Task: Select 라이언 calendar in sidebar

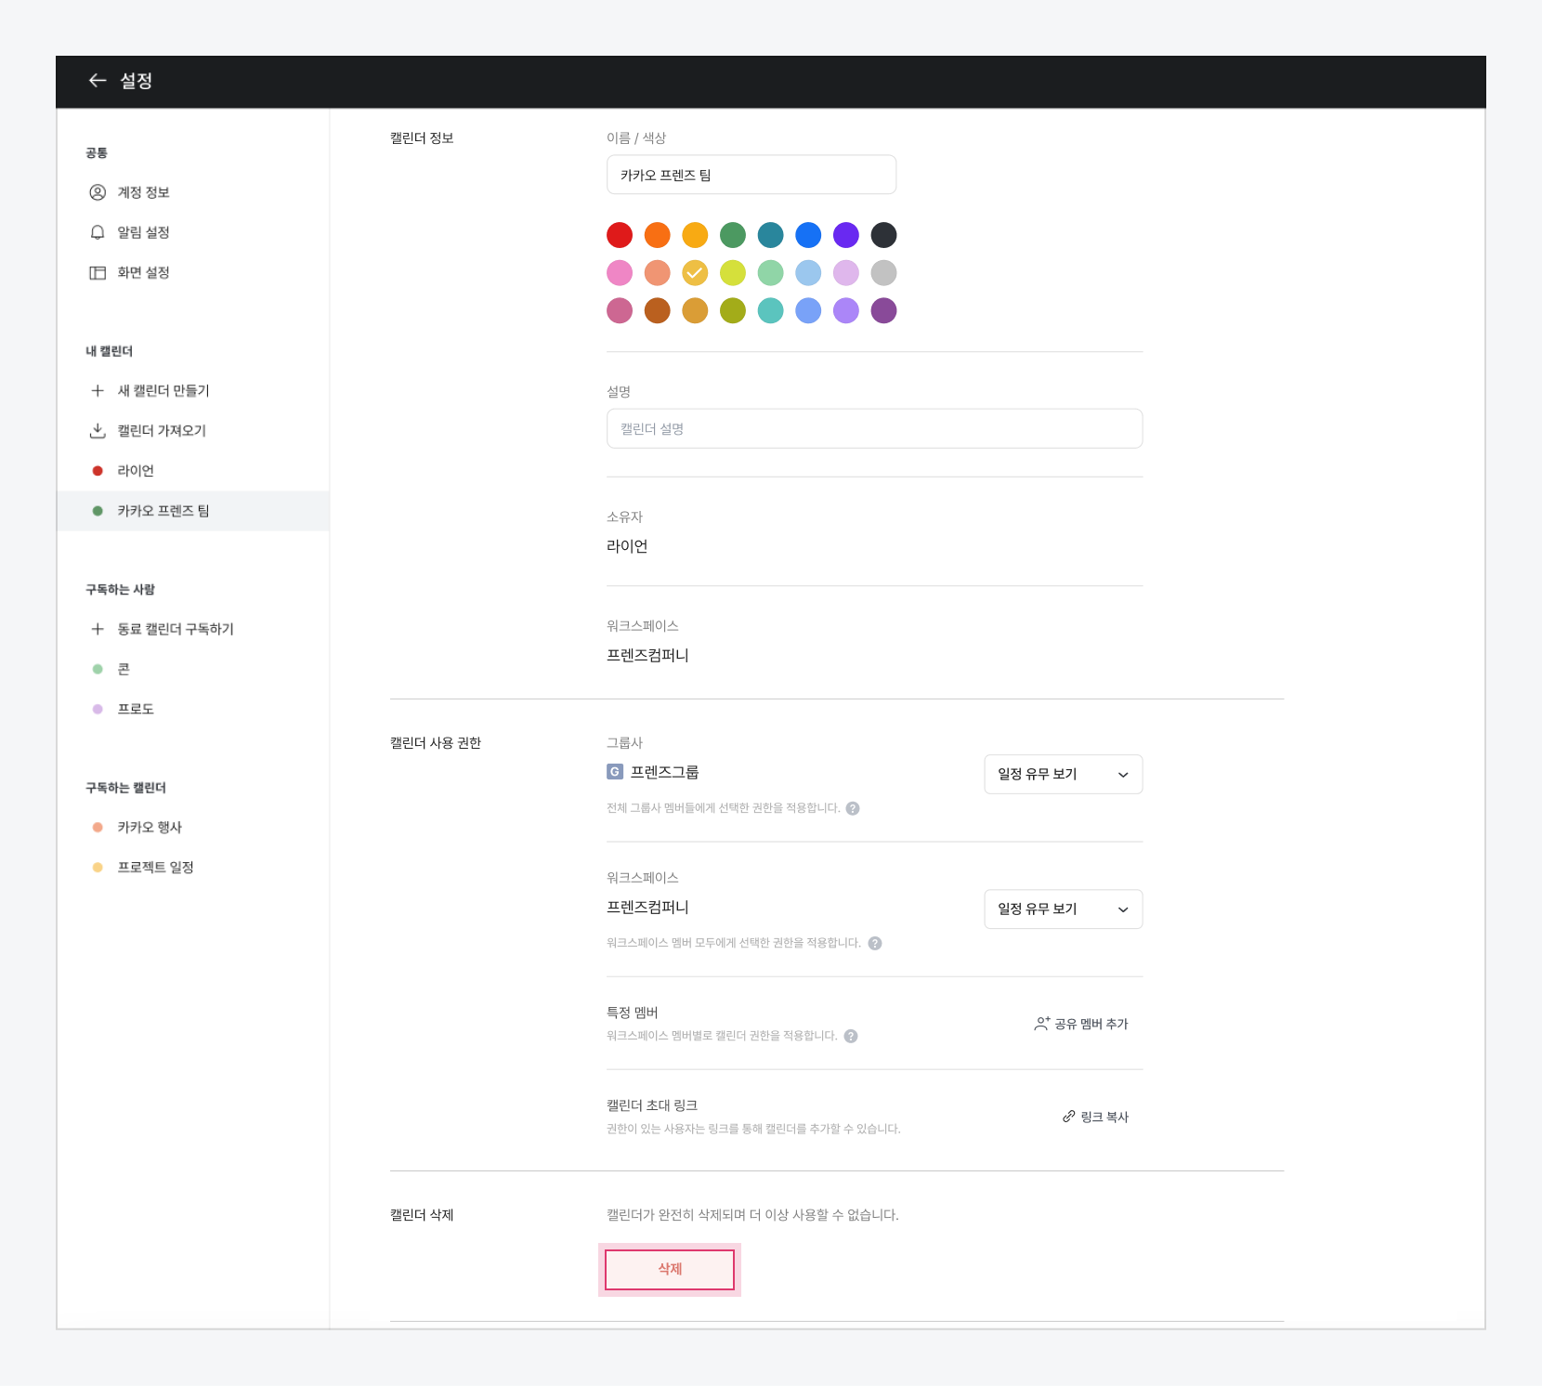Action: click(x=136, y=471)
